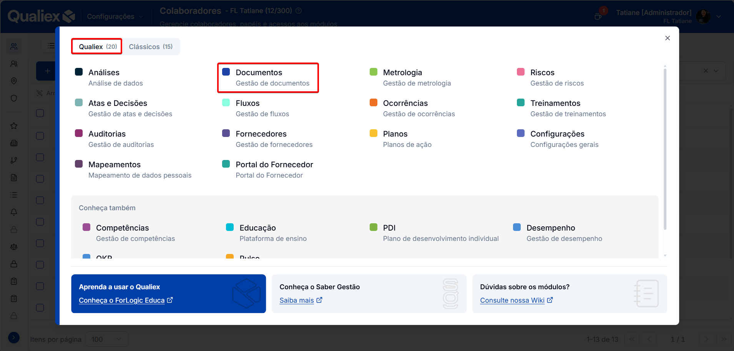
Task: Click the modules list scroll-down arrow
Action: (665, 255)
